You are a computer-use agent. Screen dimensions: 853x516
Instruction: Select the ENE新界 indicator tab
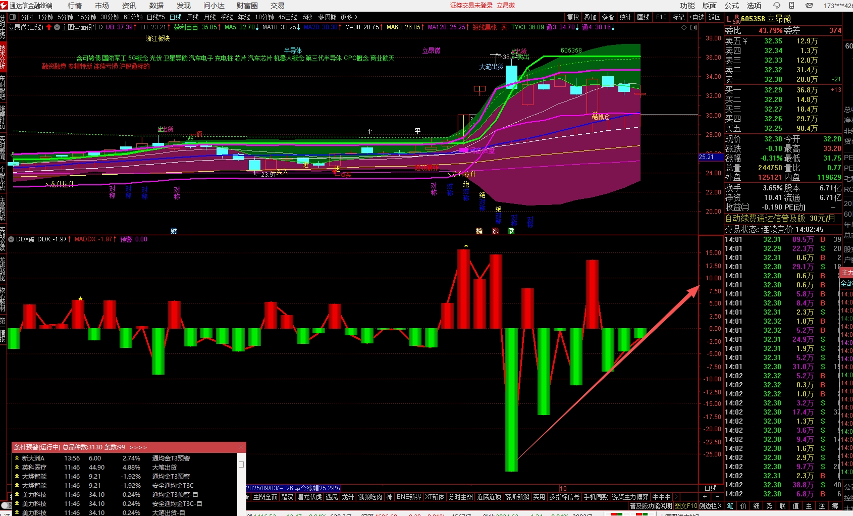click(409, 497)
